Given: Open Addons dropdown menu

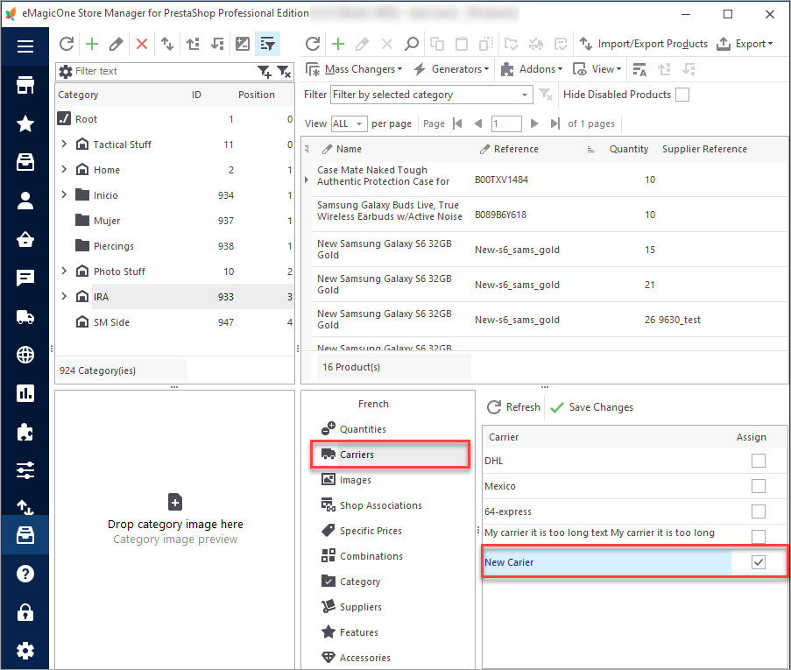Looking at the screenshot, I should pyautogui.click(x=533, y=69).
